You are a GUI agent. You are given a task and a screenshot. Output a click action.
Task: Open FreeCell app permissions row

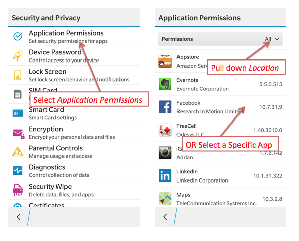coord(220,130)
